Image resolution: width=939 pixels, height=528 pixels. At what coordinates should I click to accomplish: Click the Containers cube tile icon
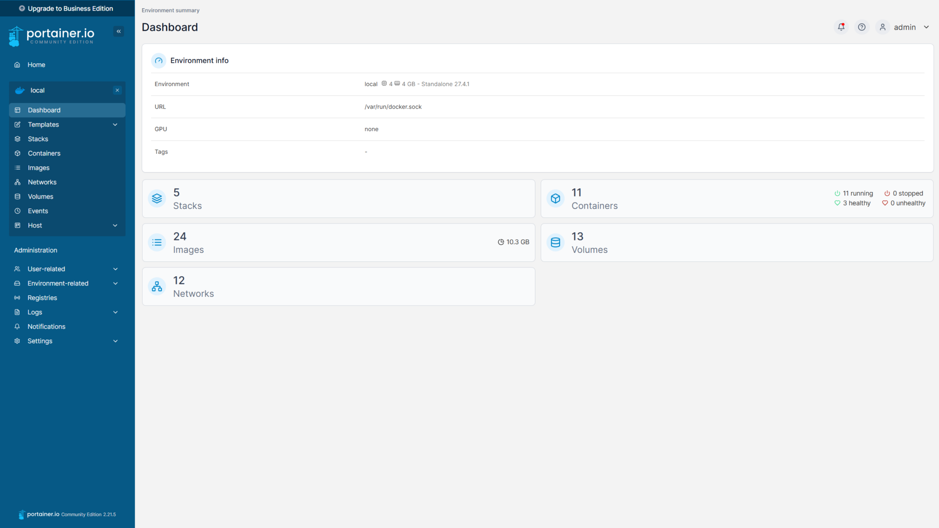pos(555,199)
